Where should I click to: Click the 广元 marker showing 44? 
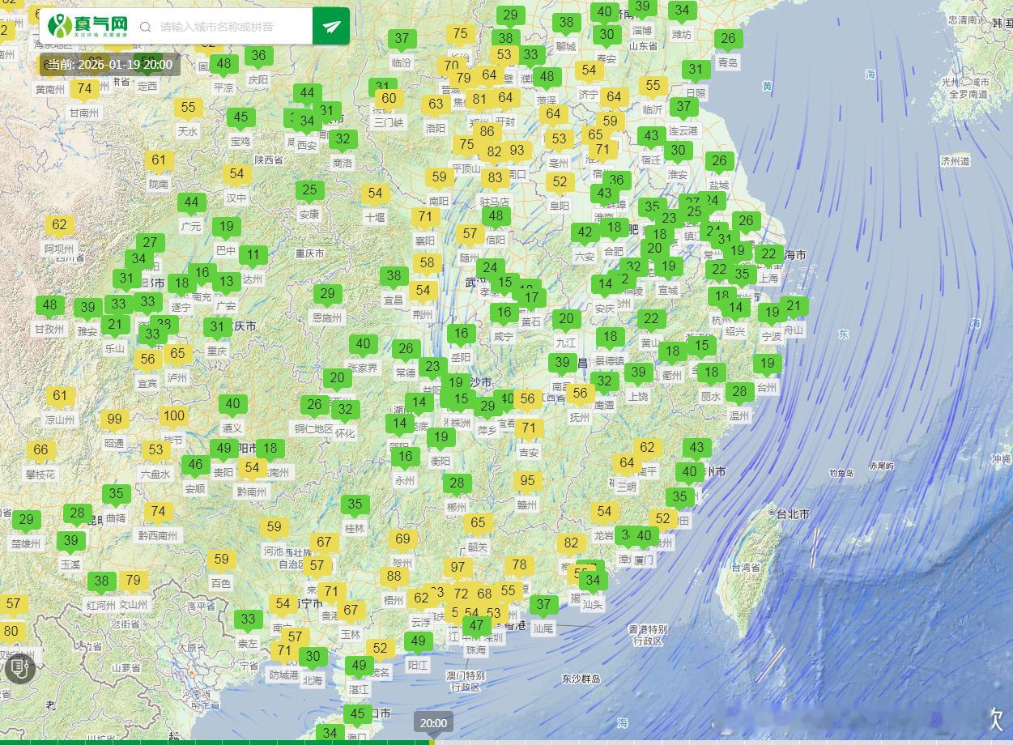click(192, 204)
